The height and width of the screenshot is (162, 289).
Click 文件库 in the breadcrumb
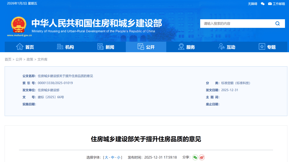[42, 59]
